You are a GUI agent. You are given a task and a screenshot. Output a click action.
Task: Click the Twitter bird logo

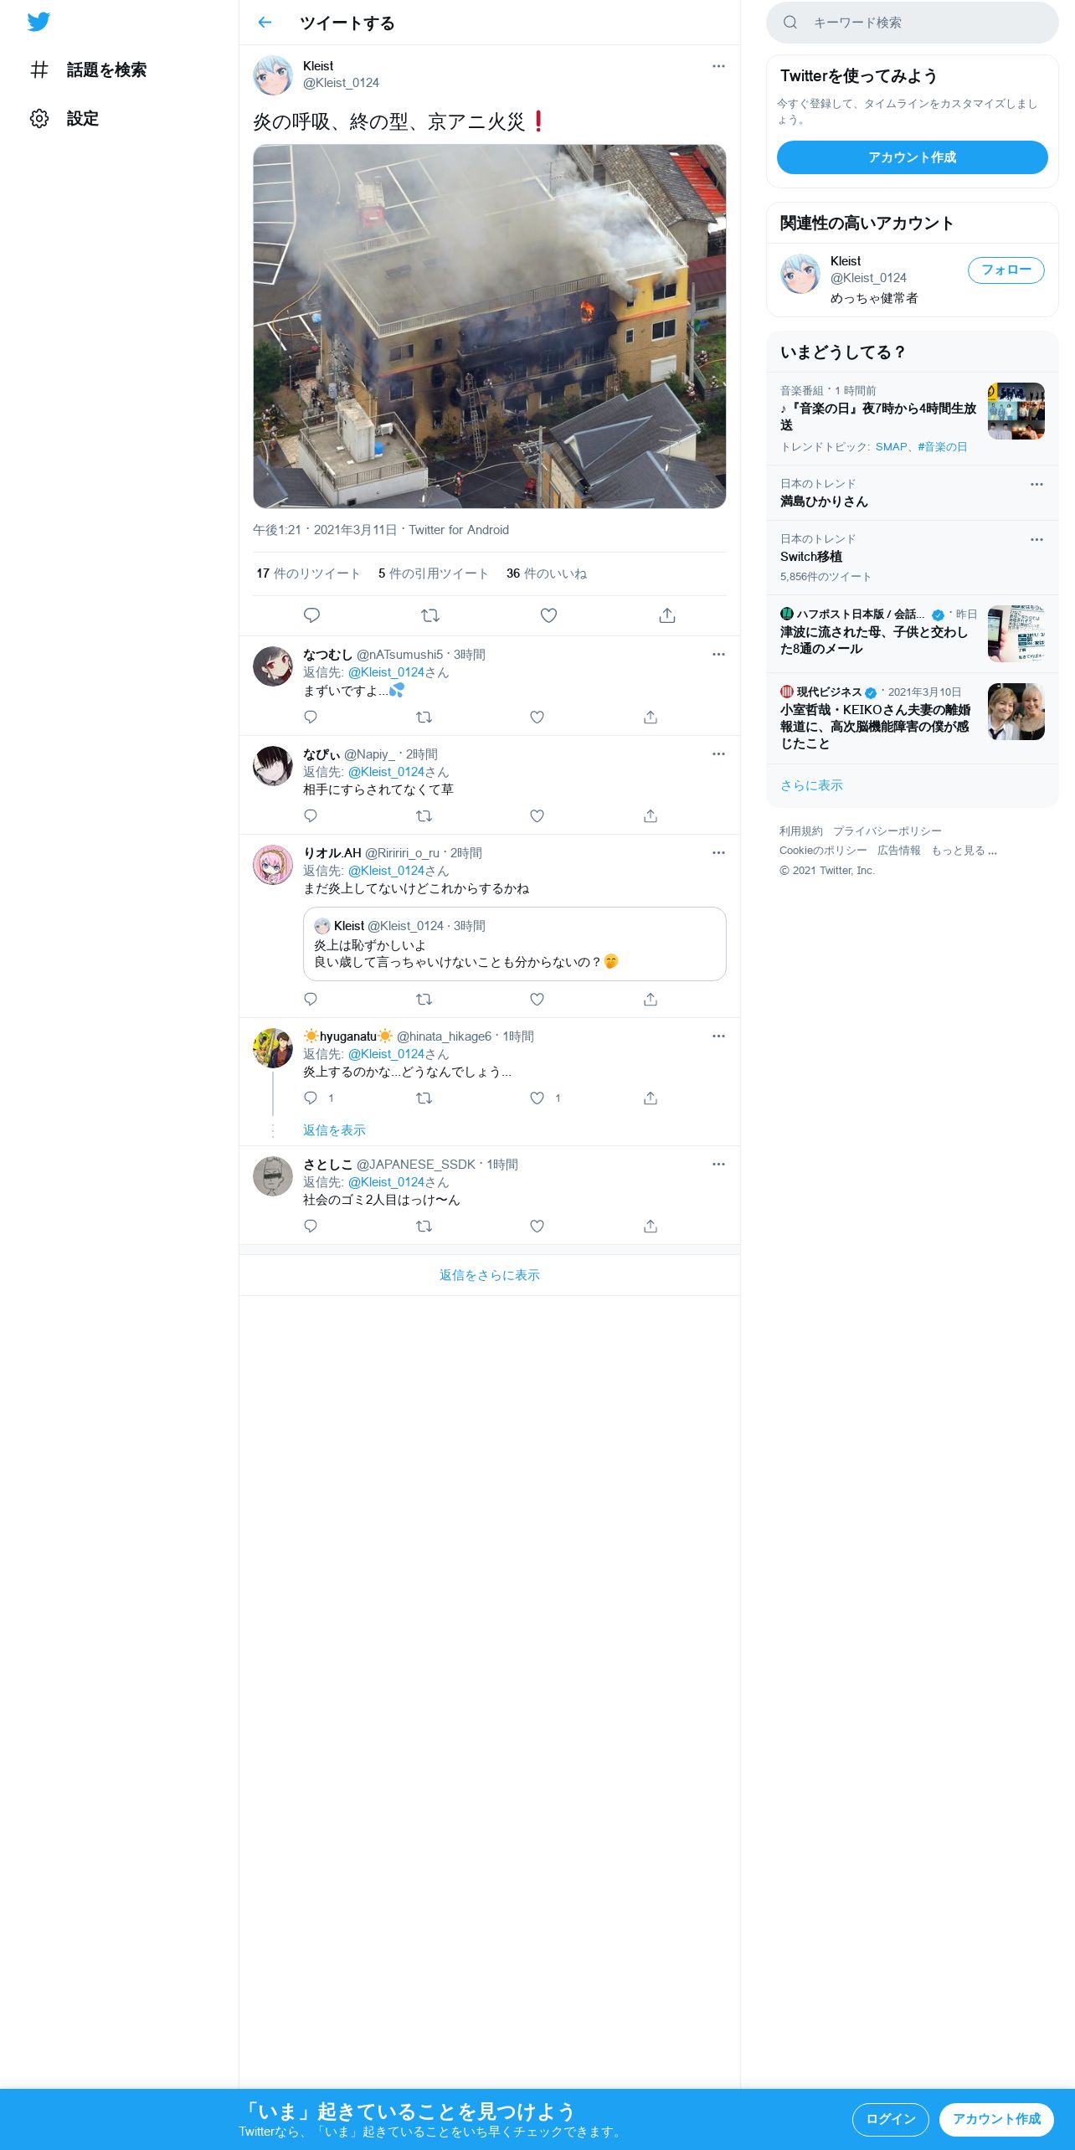39,22
